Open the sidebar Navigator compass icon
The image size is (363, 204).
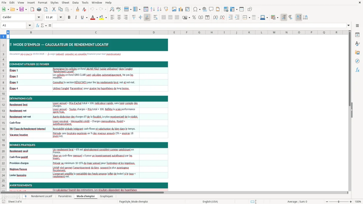[x=357, y=61]
